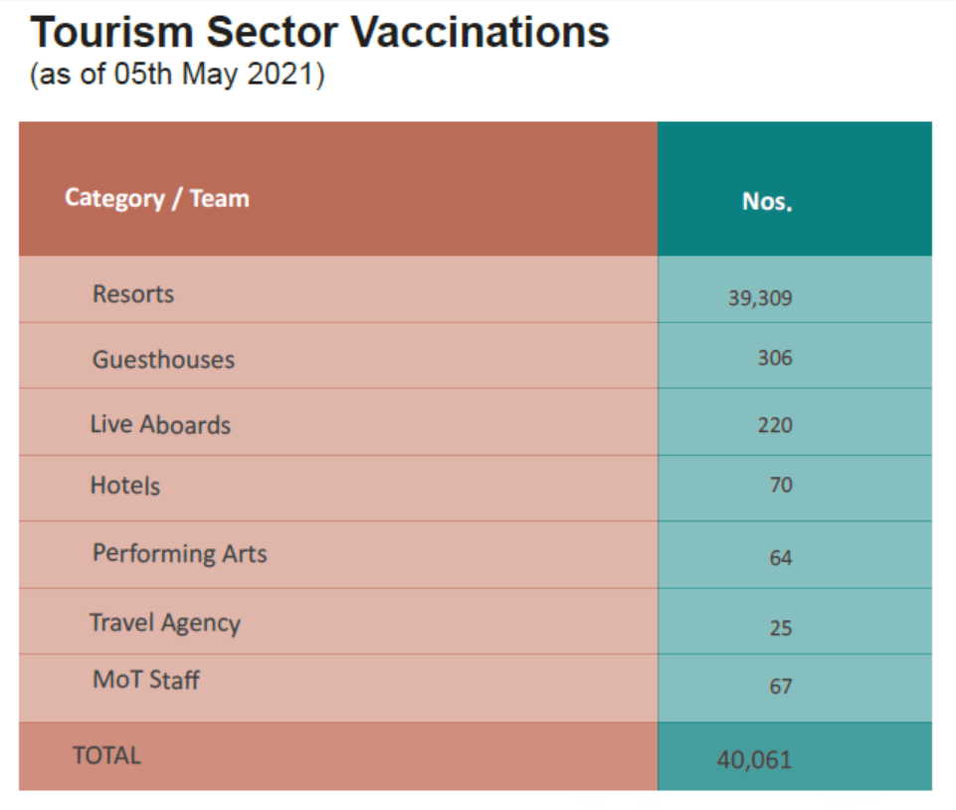Select the MoT Staff row label
Screen dimensions: 956x810
click(146, 681)
